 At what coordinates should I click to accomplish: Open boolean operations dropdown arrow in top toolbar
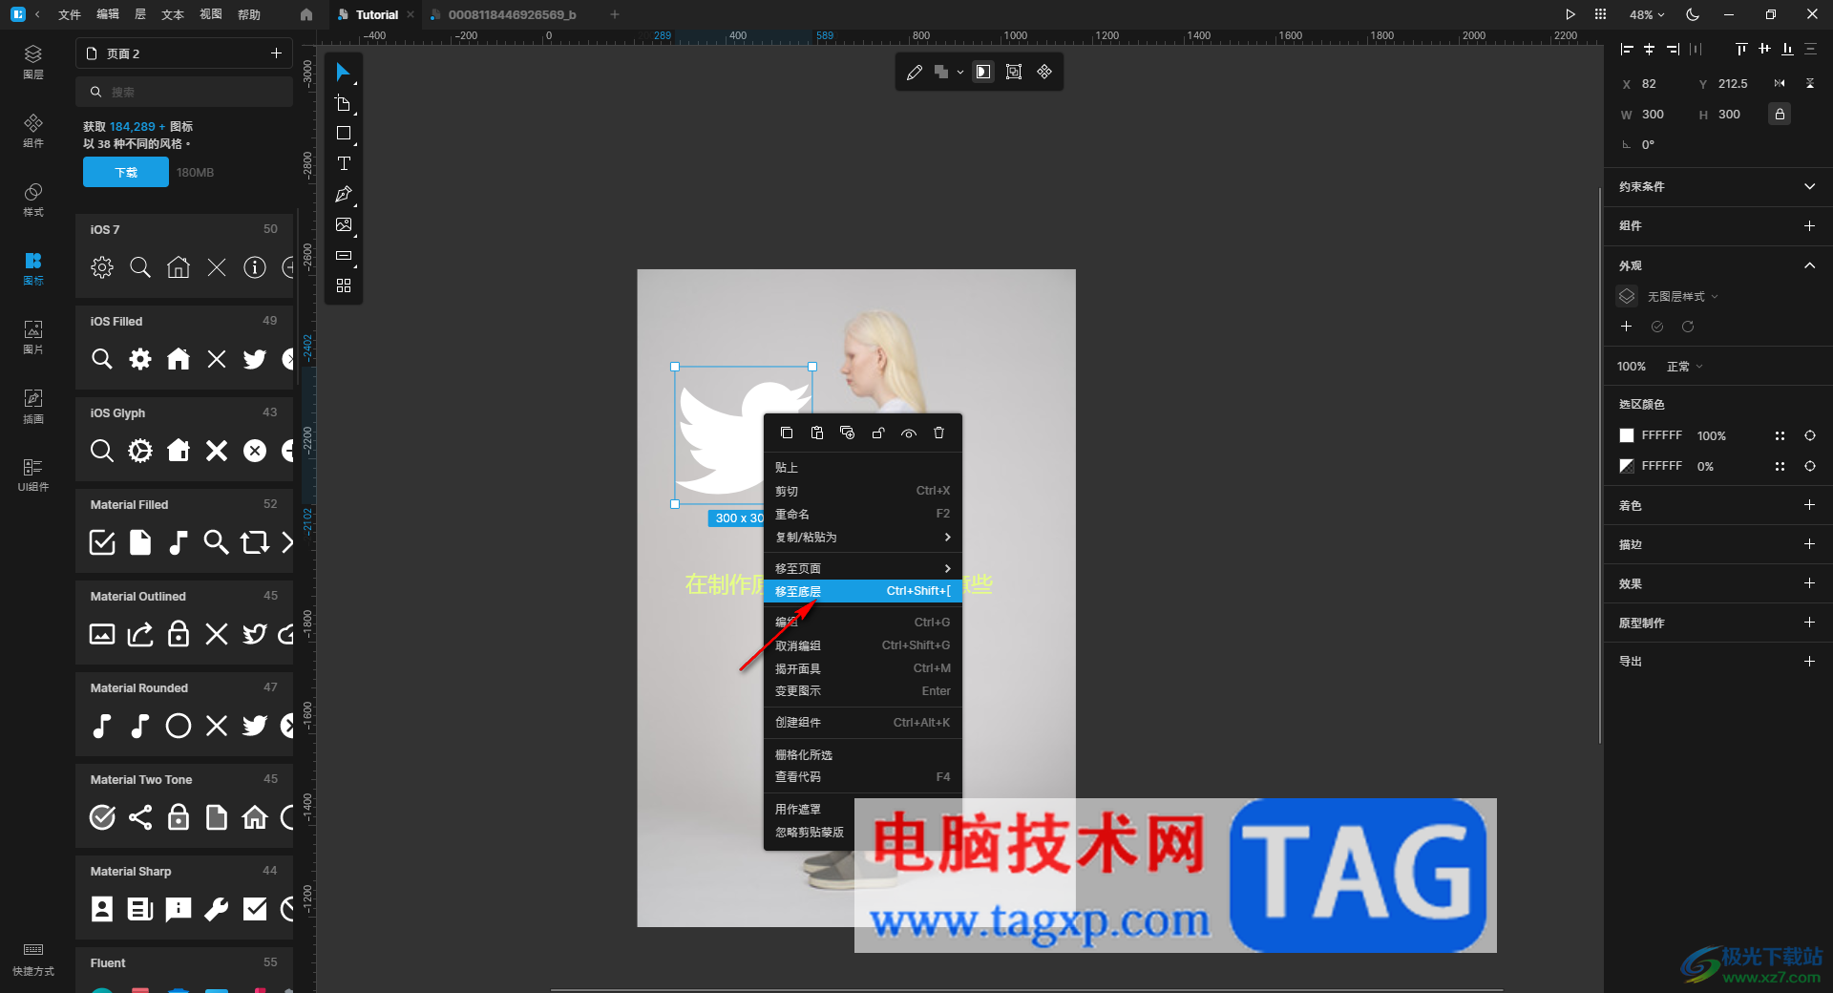click(960, 73)
